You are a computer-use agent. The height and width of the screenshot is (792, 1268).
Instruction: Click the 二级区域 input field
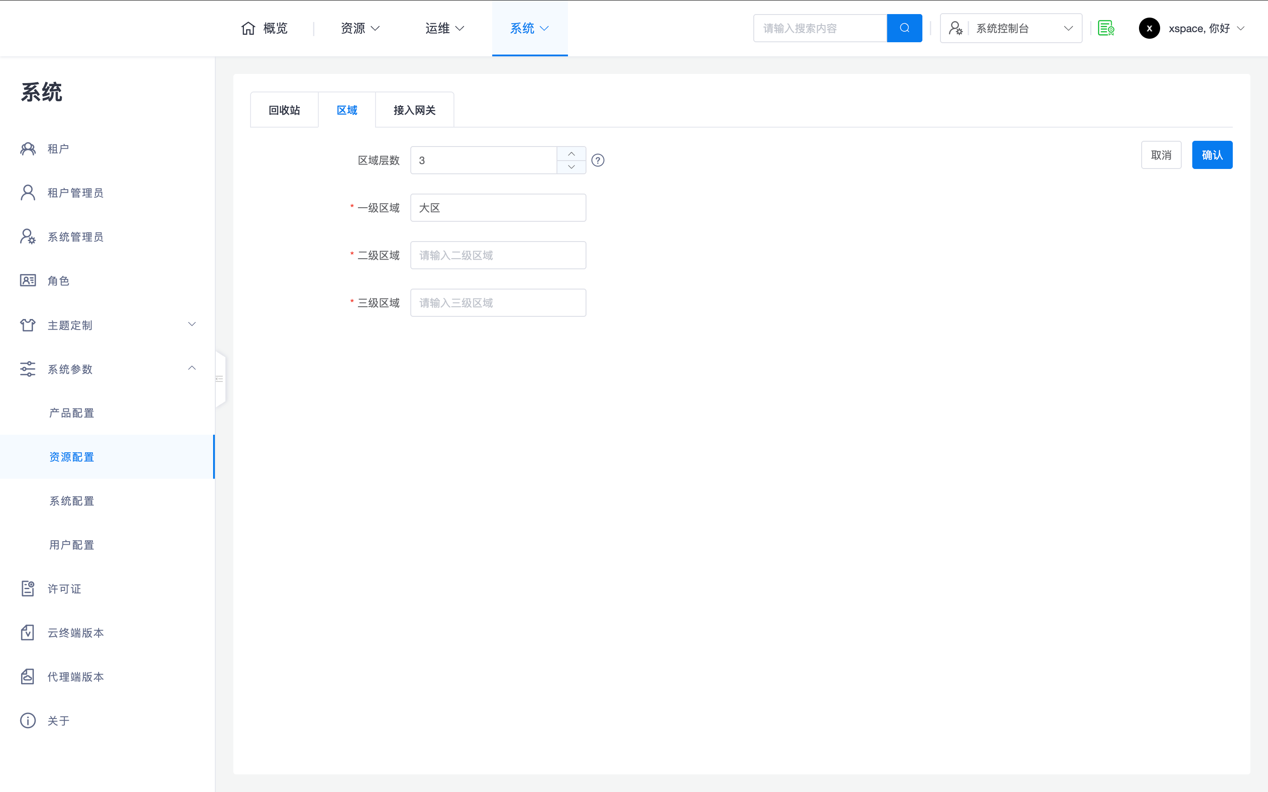[x=498, y=255]
